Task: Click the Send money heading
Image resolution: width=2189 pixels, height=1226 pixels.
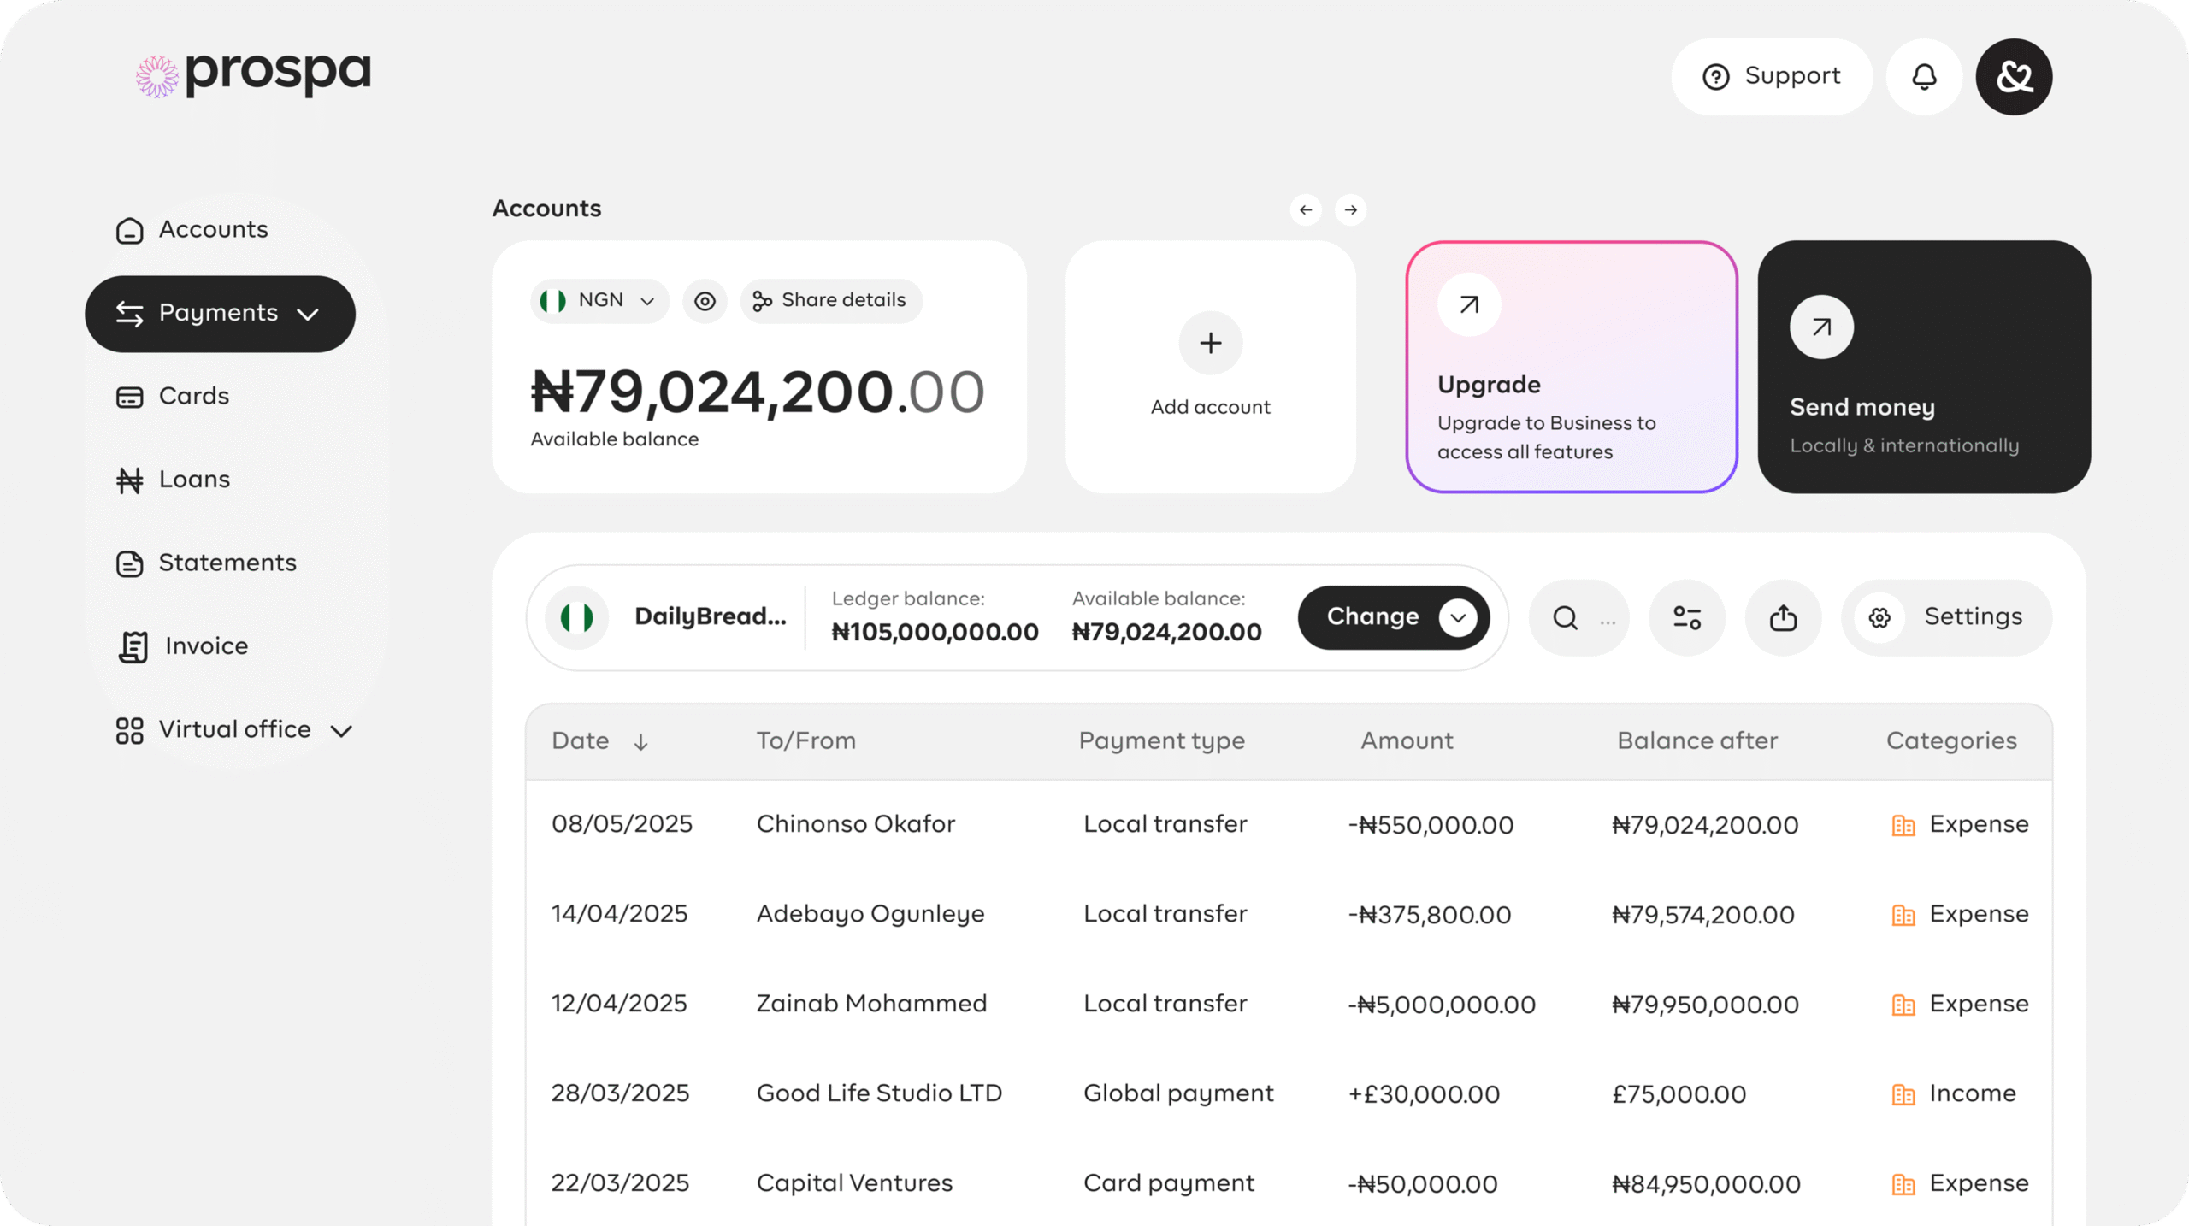Action: (x=1862, y=407)
